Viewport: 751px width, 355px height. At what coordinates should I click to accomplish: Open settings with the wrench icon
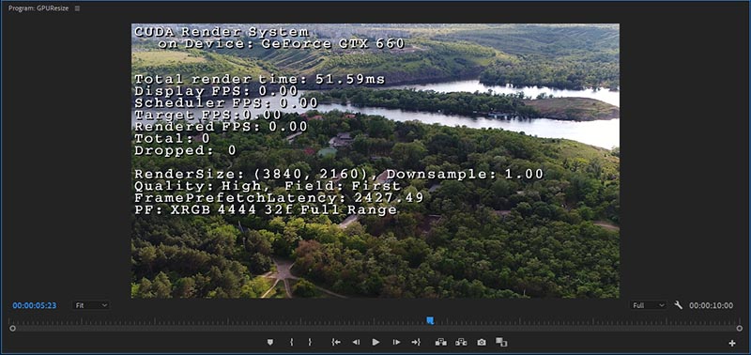[678, 305]
